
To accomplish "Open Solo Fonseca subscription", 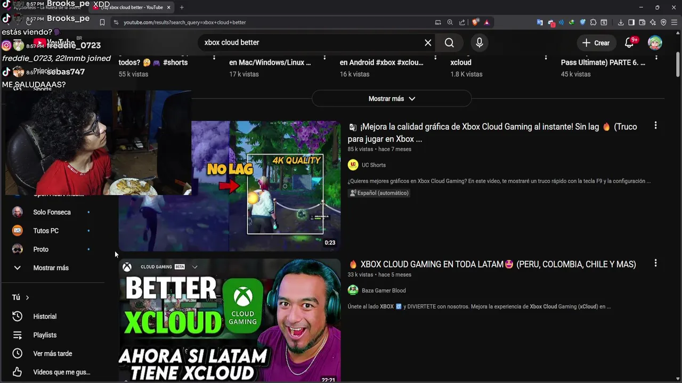I will (x=52, y=212).
